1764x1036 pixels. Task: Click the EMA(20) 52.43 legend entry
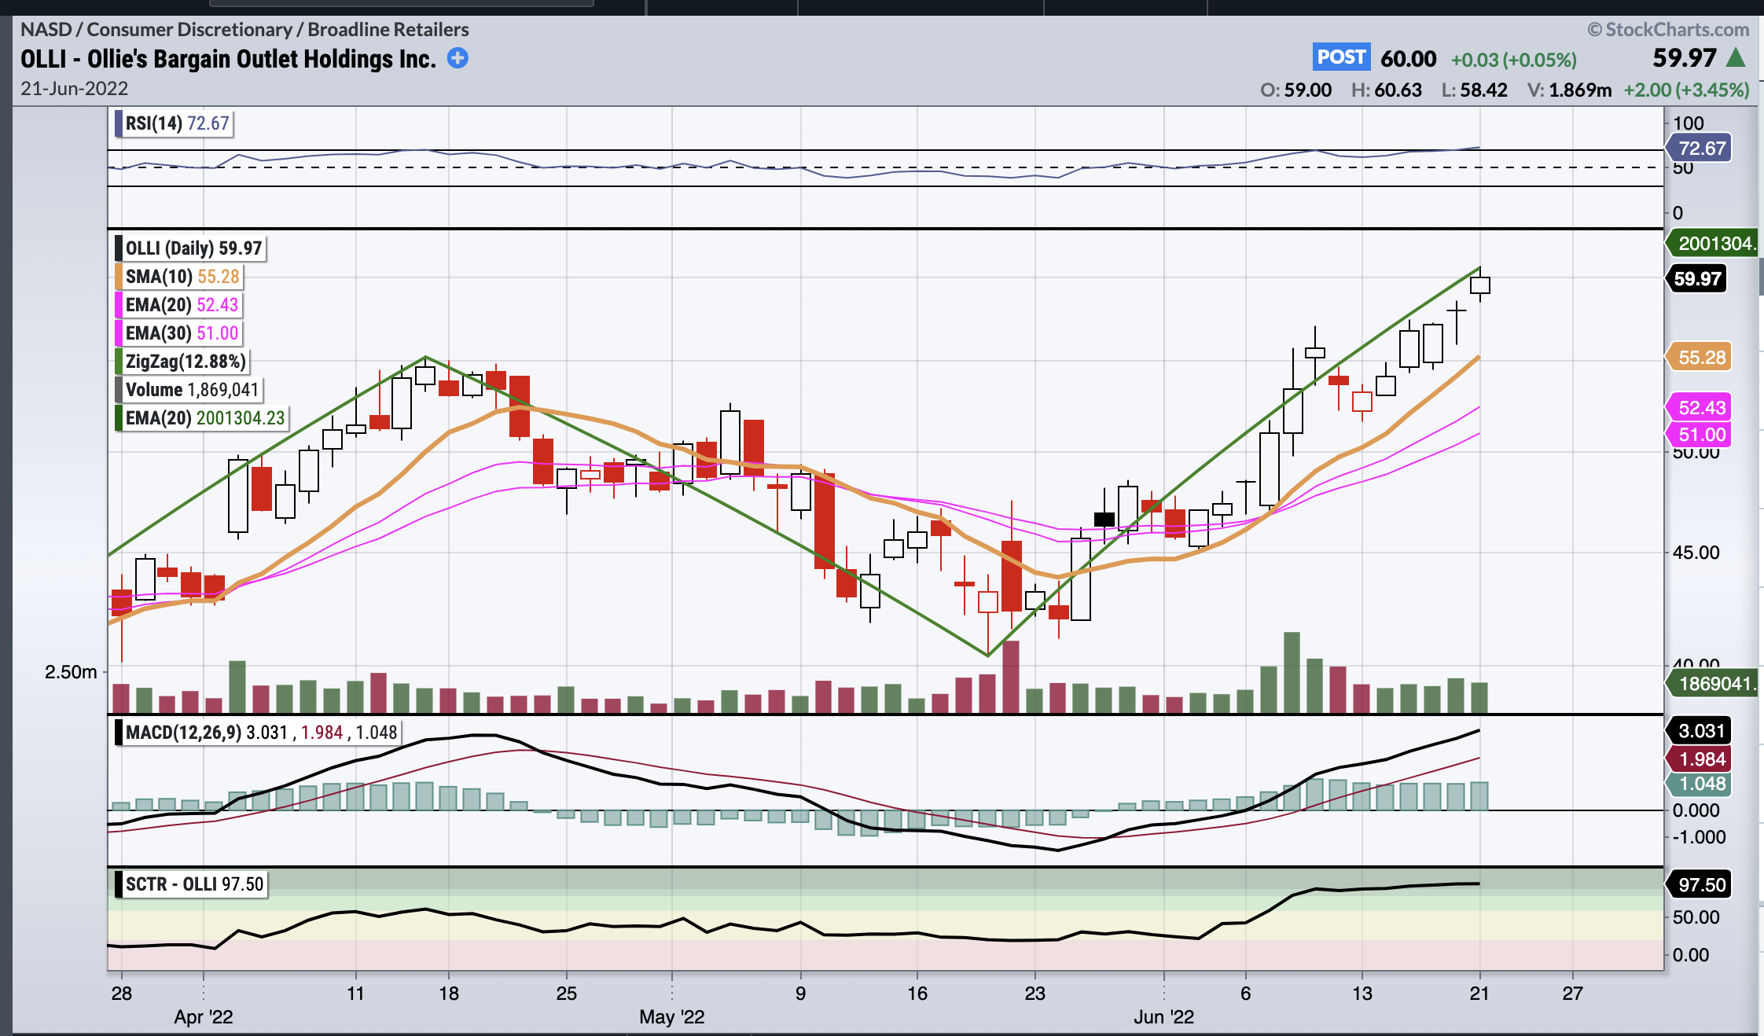pyautogui.click(x=178, y=305)
